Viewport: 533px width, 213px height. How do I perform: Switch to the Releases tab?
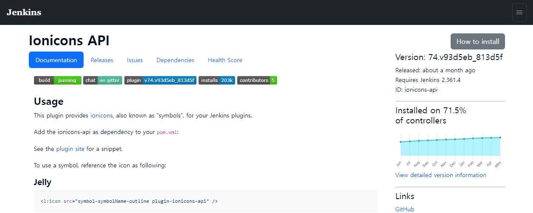click(102, 60)
